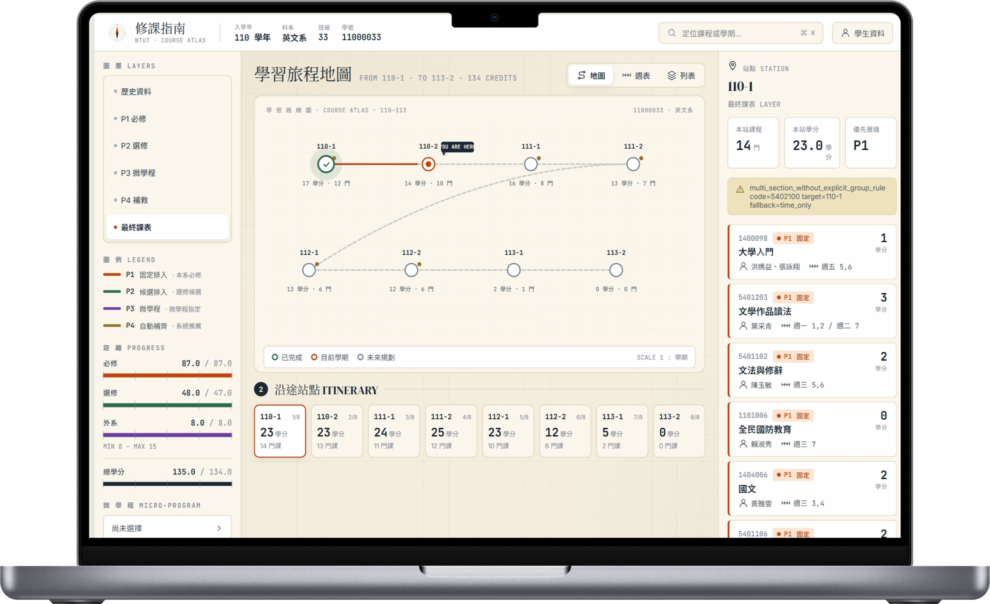Viewport: 990px width, 604px height.
Task: Select the 歷史資料 layer
Action: coord(168,92)
